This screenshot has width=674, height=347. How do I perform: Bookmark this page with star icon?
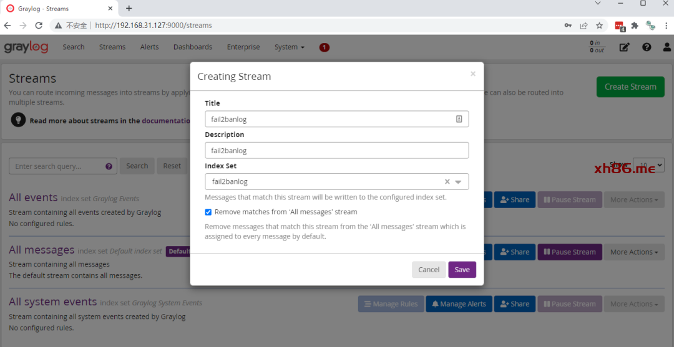599,26
